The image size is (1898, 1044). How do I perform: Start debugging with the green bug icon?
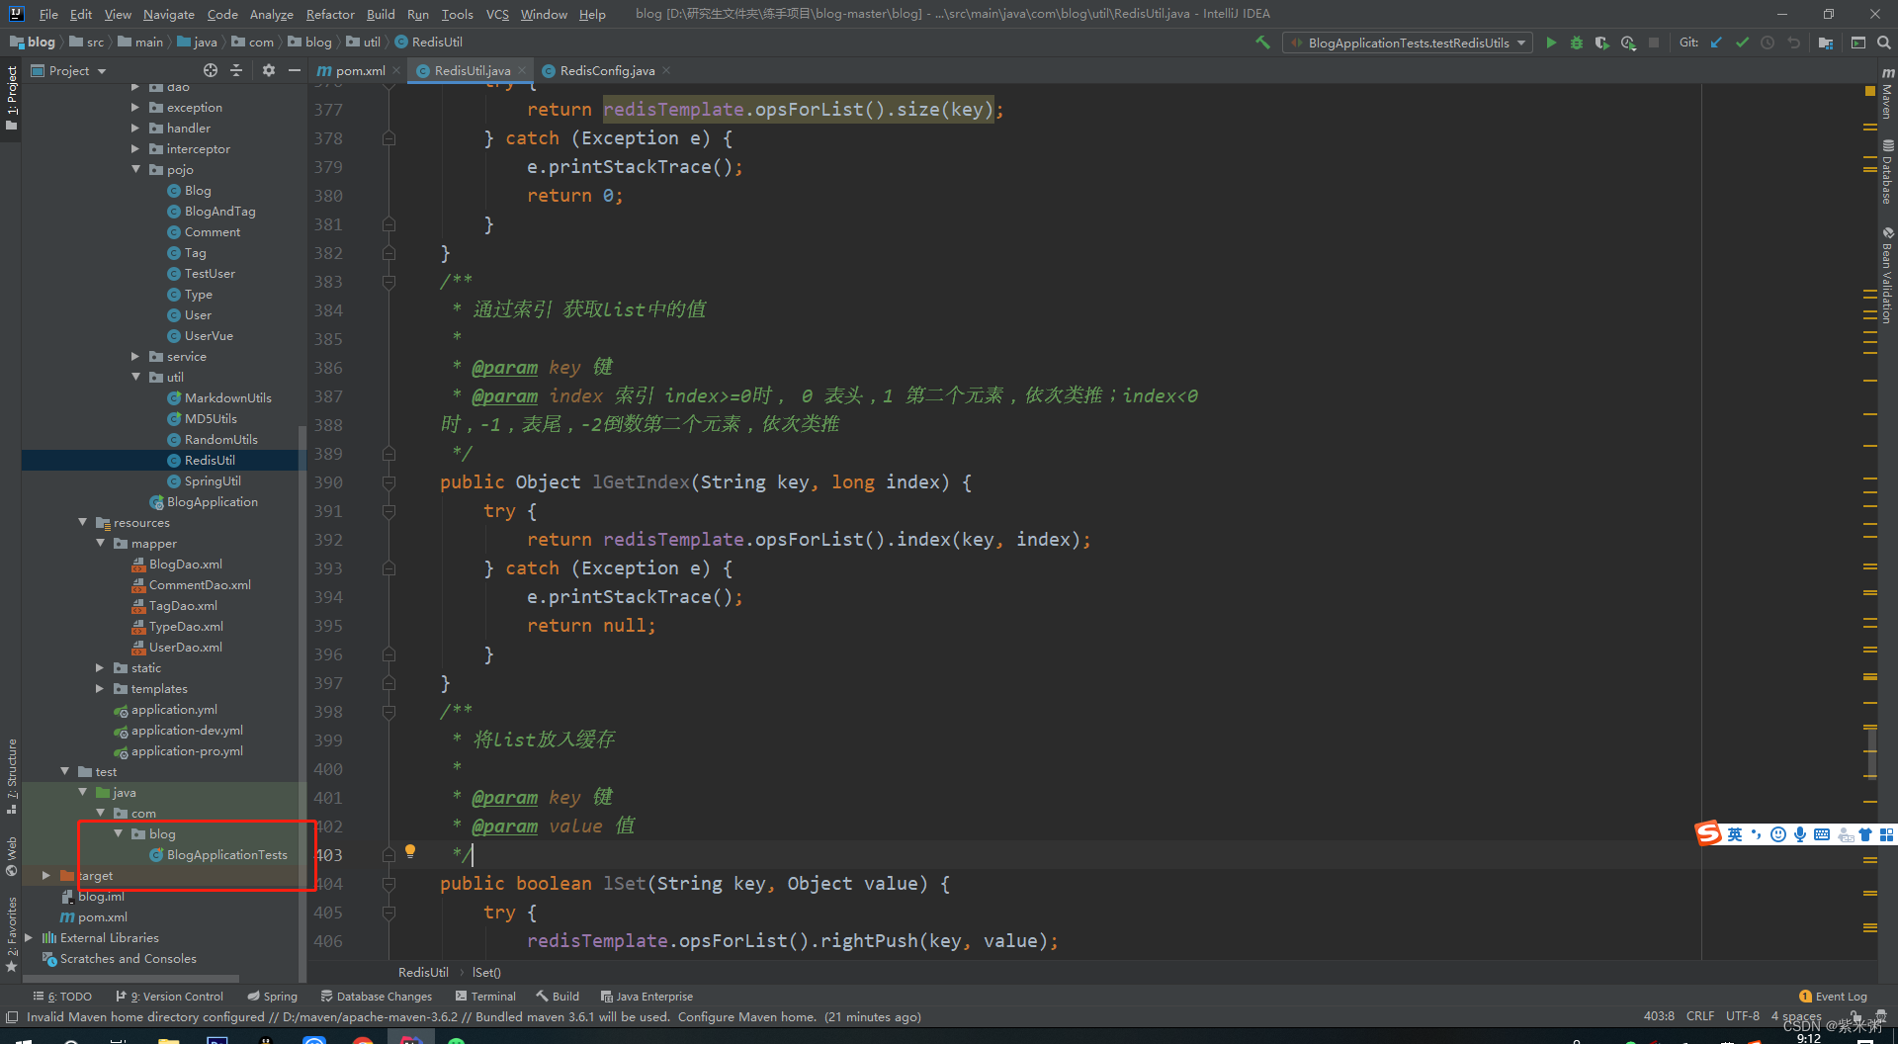point(1577,43)
